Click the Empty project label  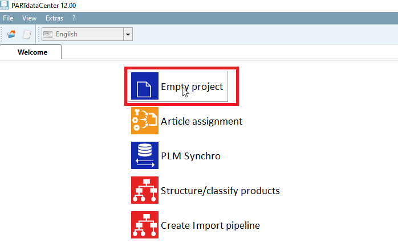point(192,87)
